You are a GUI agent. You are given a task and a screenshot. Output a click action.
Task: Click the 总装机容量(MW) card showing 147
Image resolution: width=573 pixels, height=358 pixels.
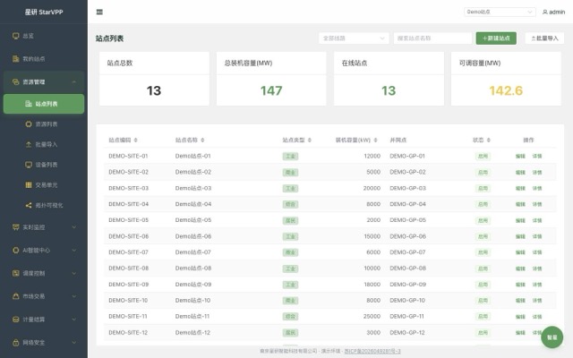(x=271, y=79)
